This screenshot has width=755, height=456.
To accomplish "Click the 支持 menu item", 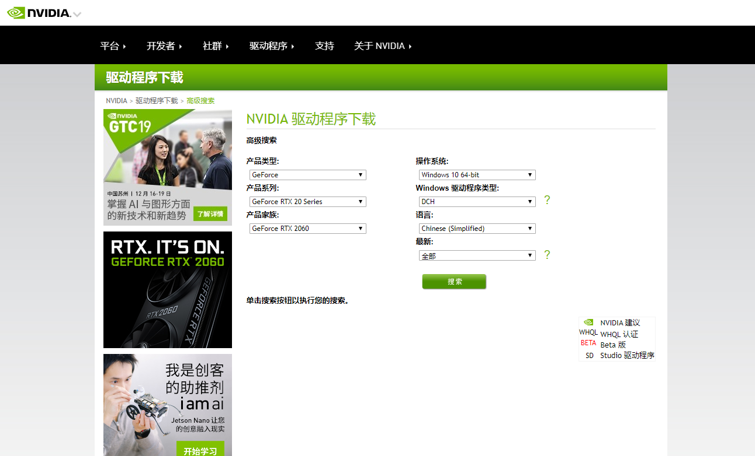I will pos(324,46).
